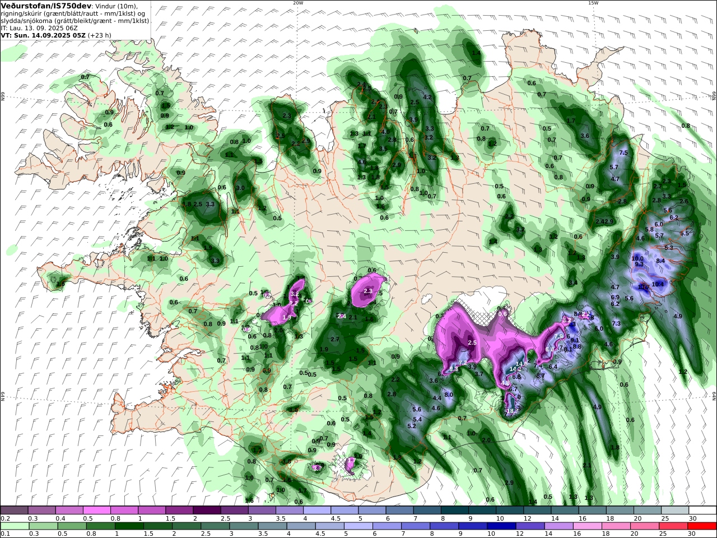The width and height of the screenshot is (717, 538).
Task: Click the bottom legend swatch between 25 and 30
Action: [x=674, y=526]
